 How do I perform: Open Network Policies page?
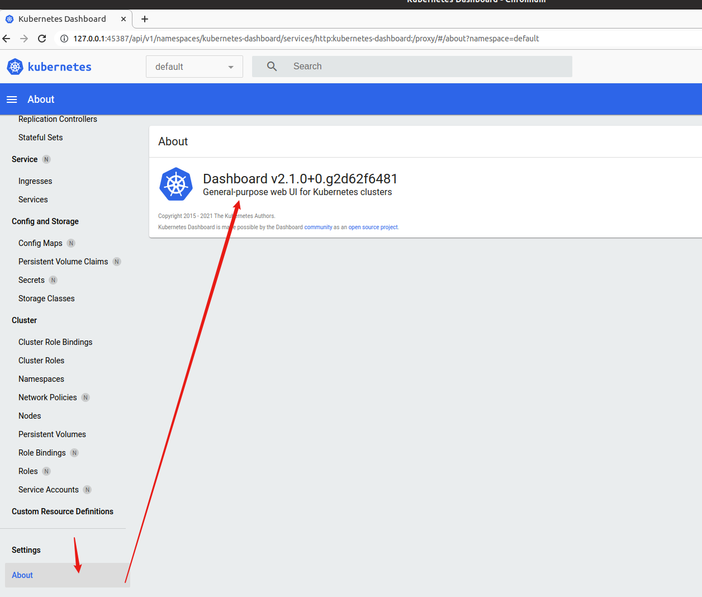coord(48,397)
